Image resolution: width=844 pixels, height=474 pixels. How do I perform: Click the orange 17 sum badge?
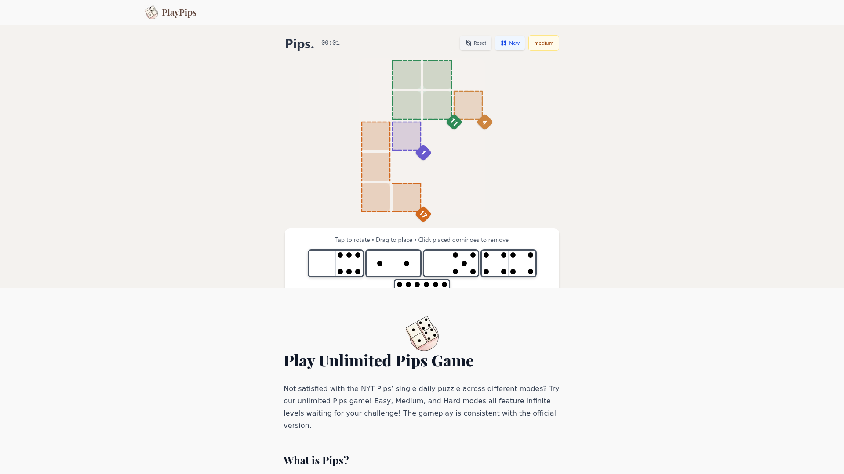(x=423, y=214)
